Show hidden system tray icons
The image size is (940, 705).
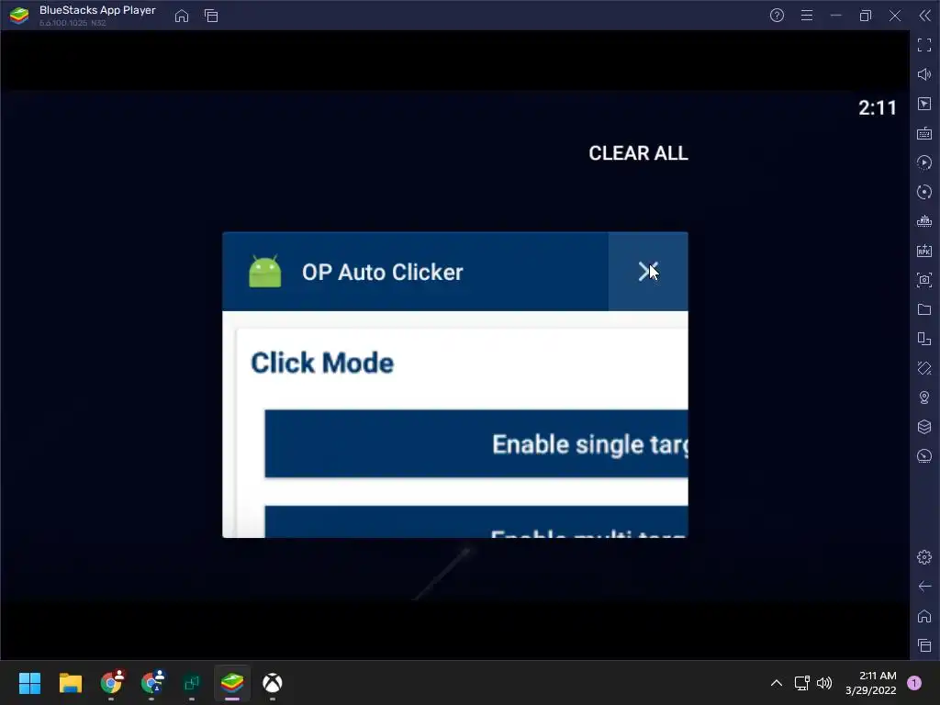[777, 683]
